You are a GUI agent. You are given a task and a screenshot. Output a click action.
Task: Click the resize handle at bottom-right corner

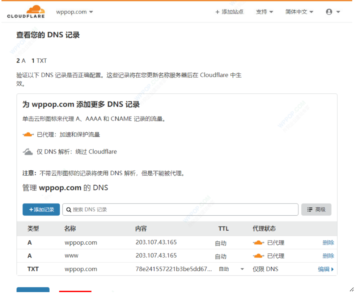(352, 290)
